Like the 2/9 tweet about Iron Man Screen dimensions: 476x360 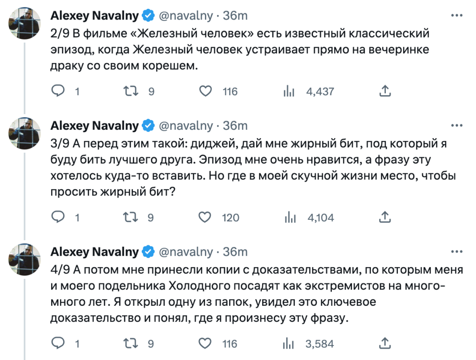[x=205, y=91]
